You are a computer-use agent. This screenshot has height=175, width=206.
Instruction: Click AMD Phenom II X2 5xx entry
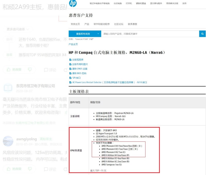113,152
